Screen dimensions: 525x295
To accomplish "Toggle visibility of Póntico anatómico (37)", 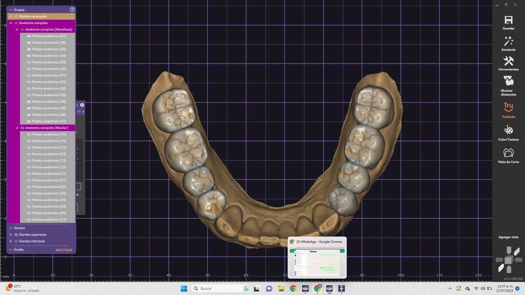I will pos(29,36).
